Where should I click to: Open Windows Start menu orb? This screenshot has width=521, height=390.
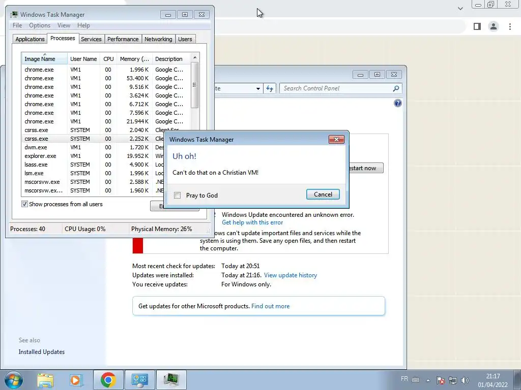pos(14,380)
